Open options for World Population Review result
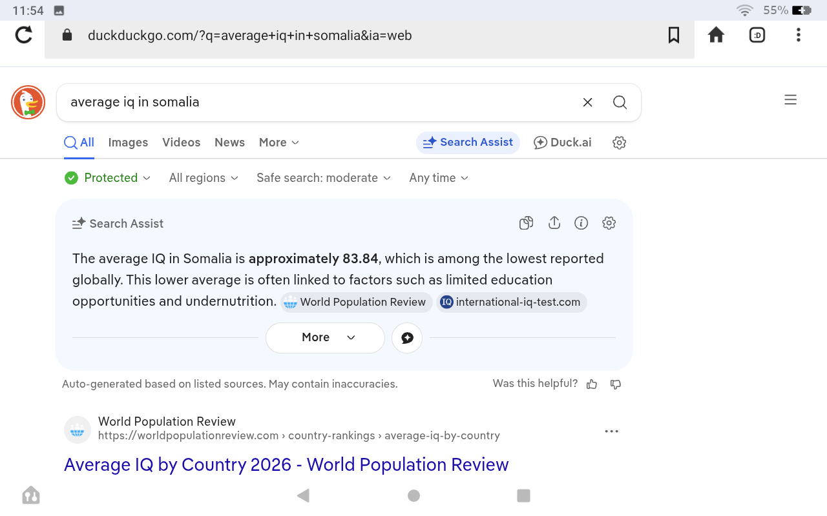827x516 pixels. [x=611, y=431]
